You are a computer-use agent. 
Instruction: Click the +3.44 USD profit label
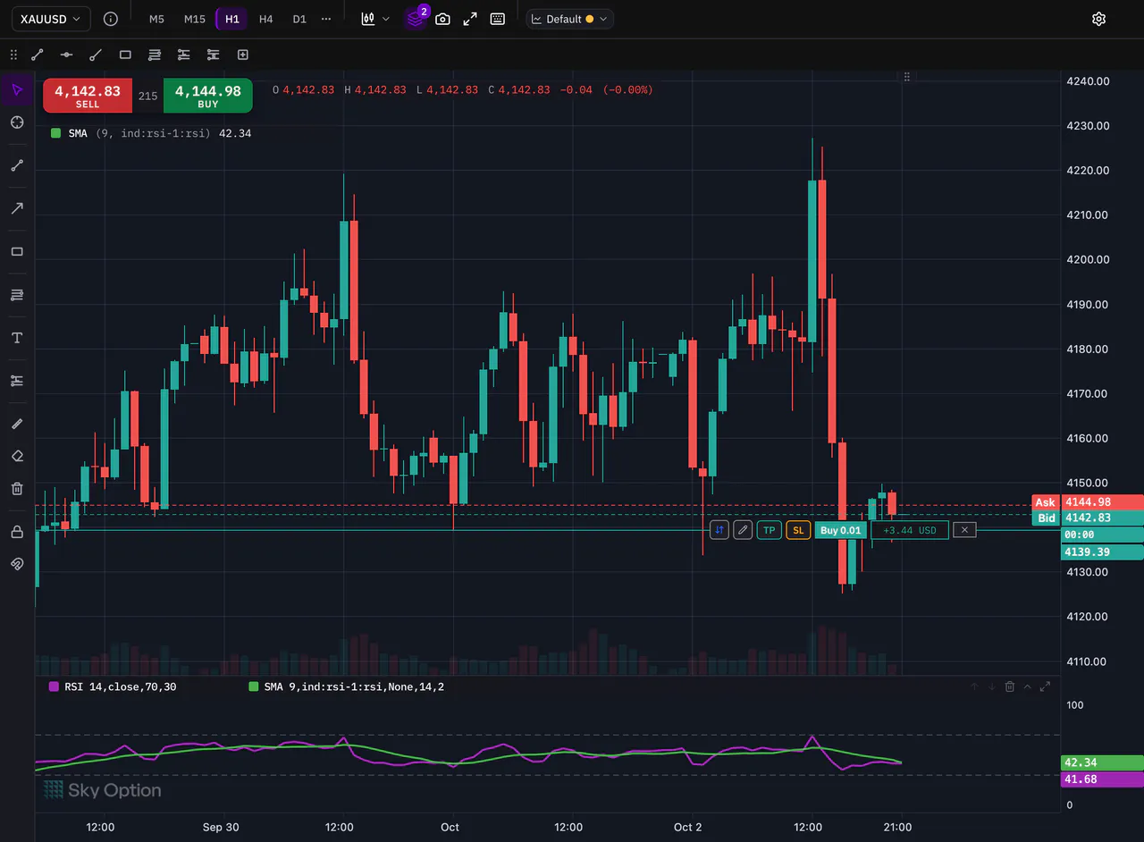click(x=910, y=530)
